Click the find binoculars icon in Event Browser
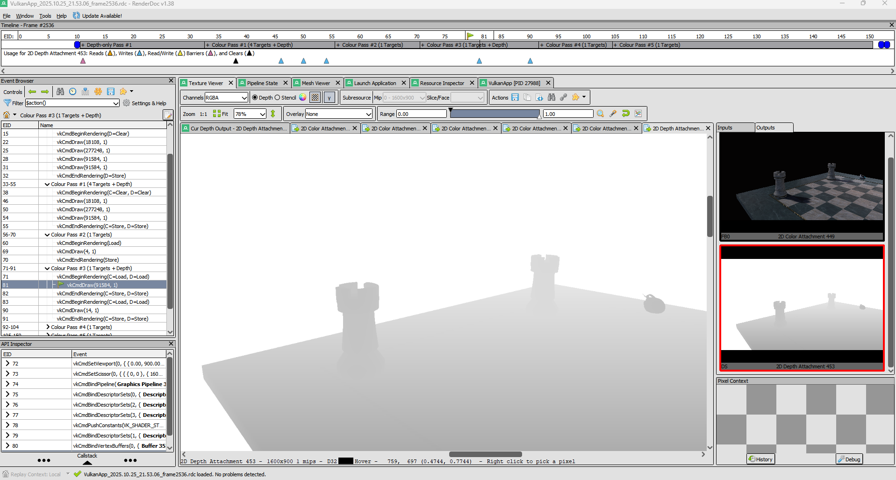896x480 pixels. click(60, 92)
